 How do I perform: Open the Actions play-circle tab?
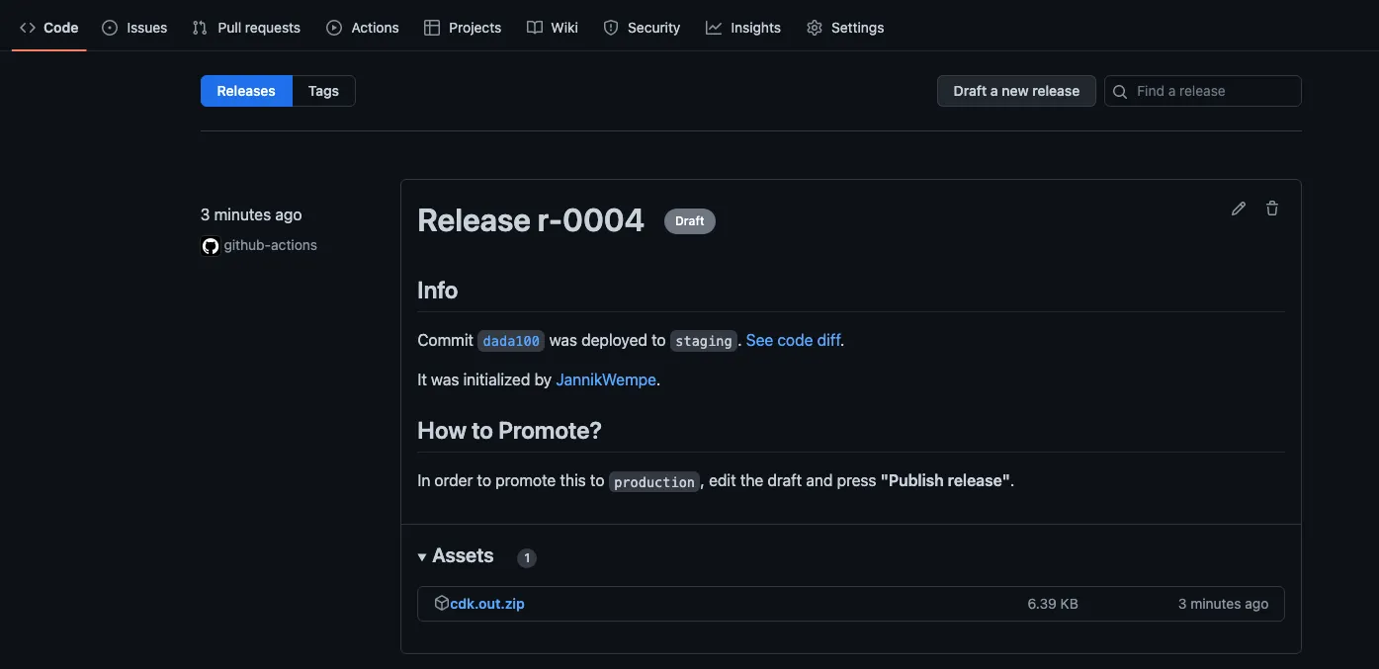coord(363,28)
